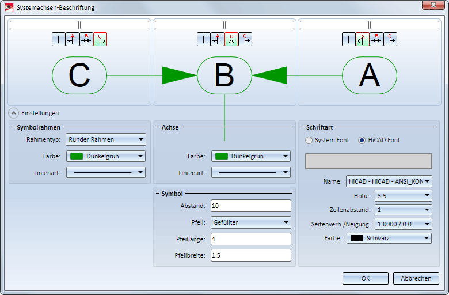Click the A left-arrow icon above symbol A
Image resolution: width=449 pixels, height=295 pixels.
[363, 39]
